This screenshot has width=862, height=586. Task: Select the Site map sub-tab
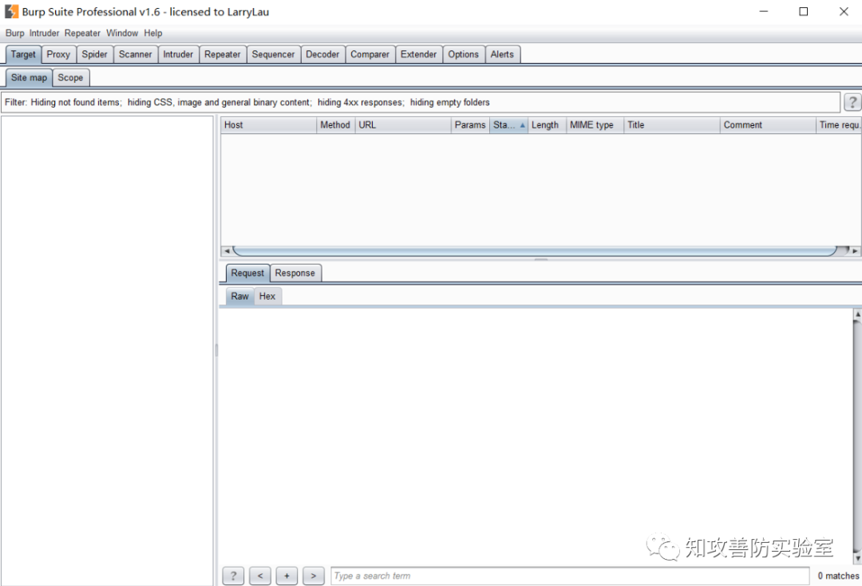30,78
